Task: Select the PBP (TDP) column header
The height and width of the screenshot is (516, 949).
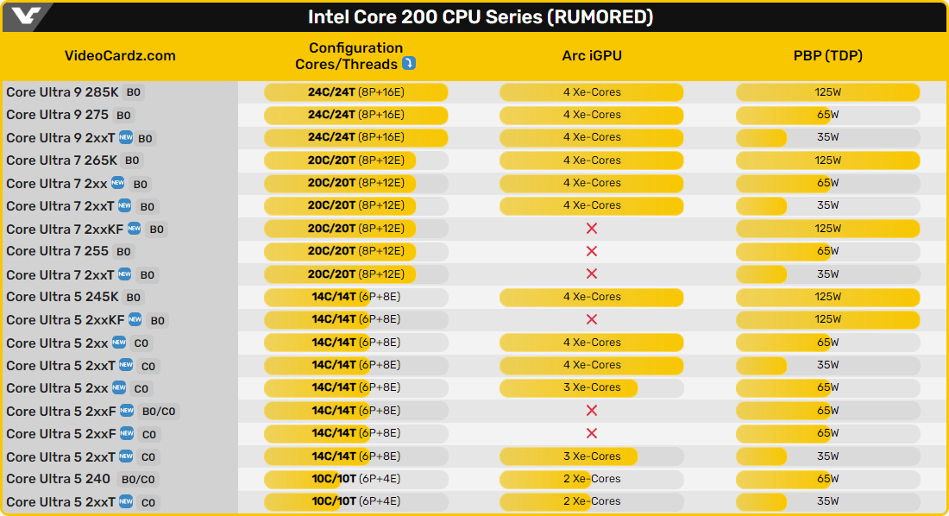Action: tap(827, 56)
